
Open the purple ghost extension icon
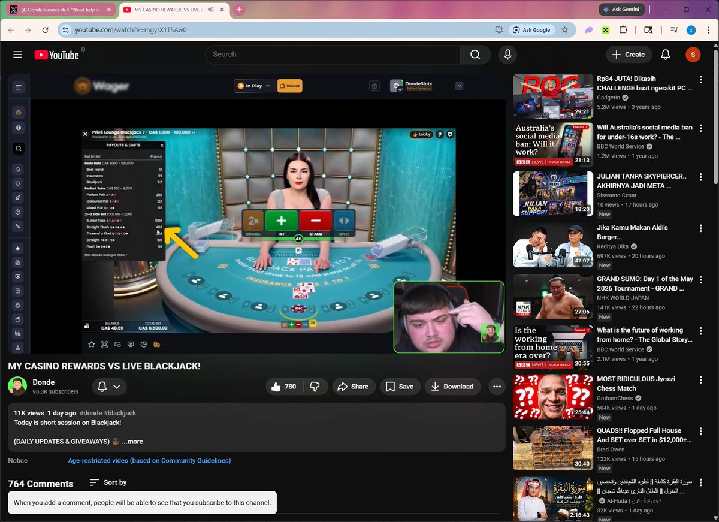[x=589, y=30]
